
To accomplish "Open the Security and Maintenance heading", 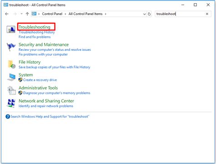I will (x=44, y=45).
